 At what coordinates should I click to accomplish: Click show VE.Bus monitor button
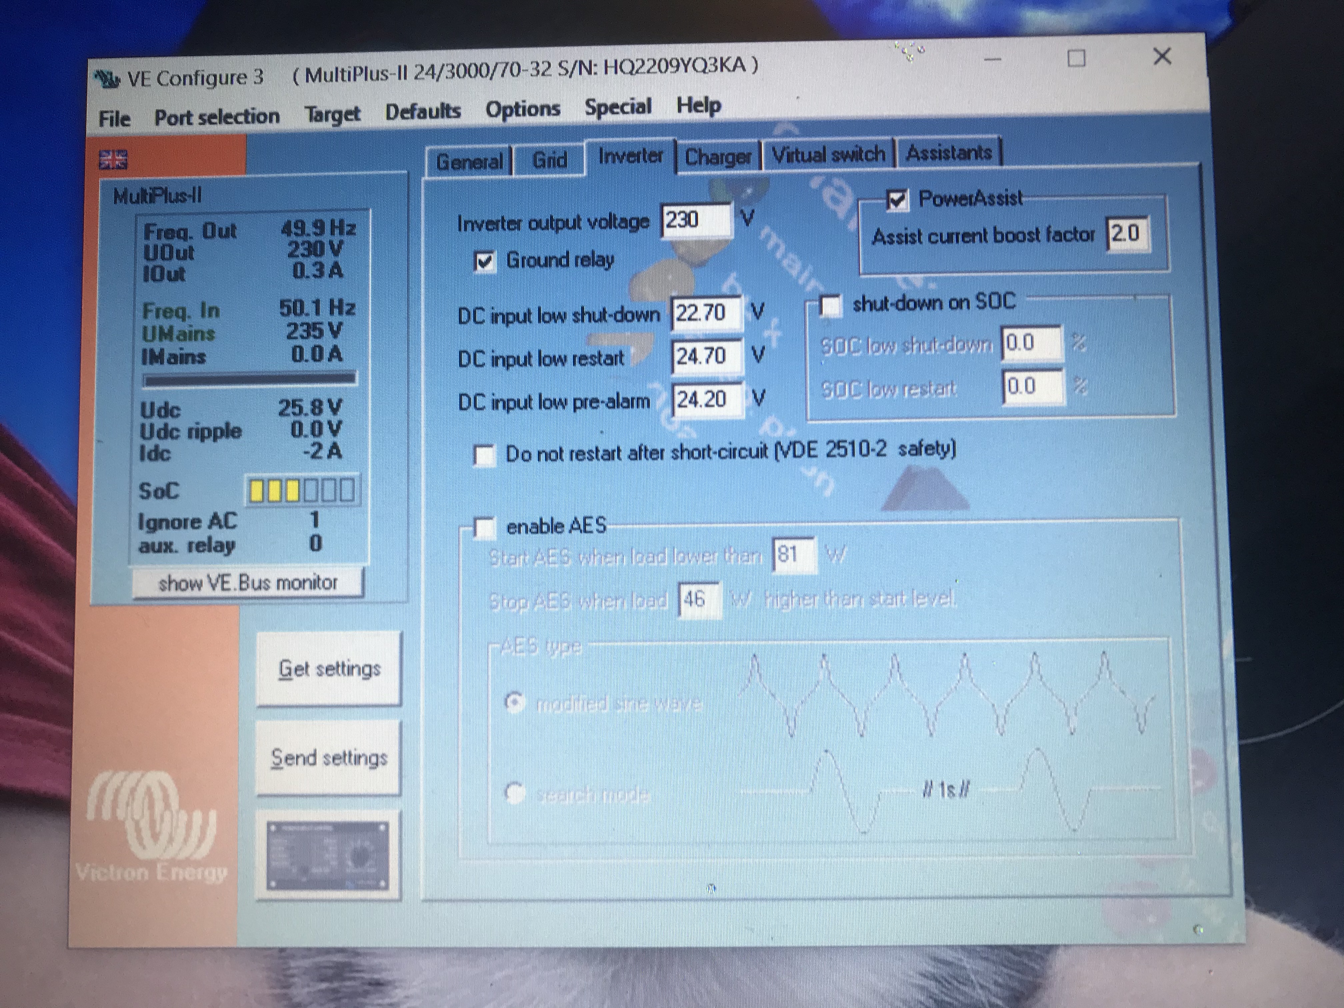(247, 583)
